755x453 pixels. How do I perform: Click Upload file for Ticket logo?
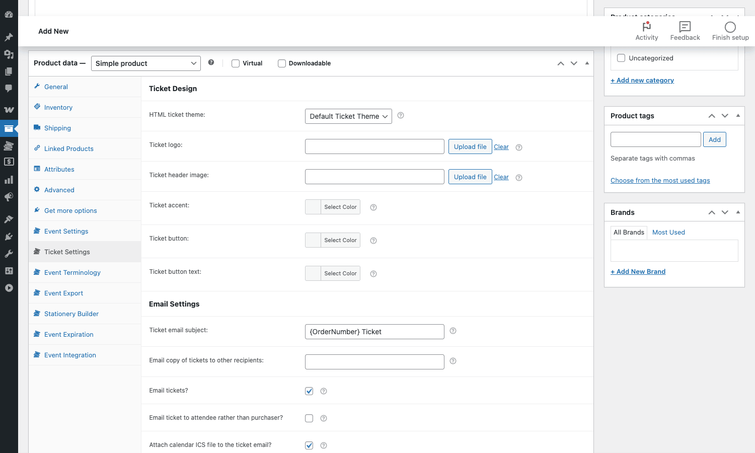tap(470, 146)
